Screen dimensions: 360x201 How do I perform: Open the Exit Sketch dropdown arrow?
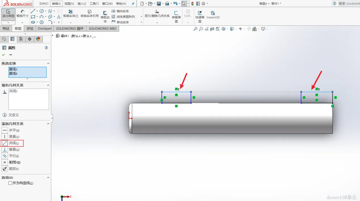8,23
